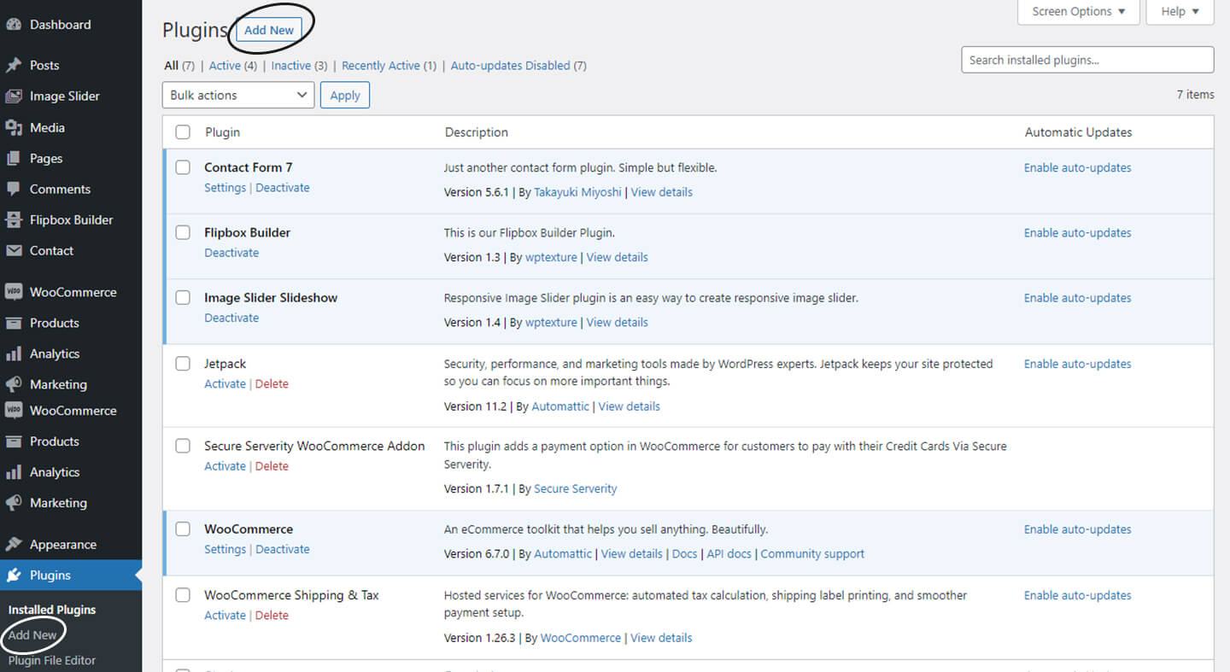
Task: Enable auto-updates for Jetpack
Action: click(x=1078, y=364)
